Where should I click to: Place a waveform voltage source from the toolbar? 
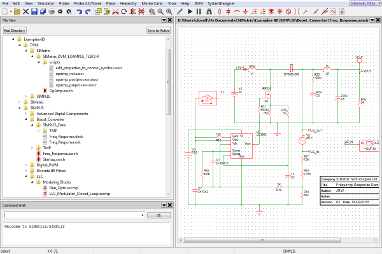coord(288,11)
